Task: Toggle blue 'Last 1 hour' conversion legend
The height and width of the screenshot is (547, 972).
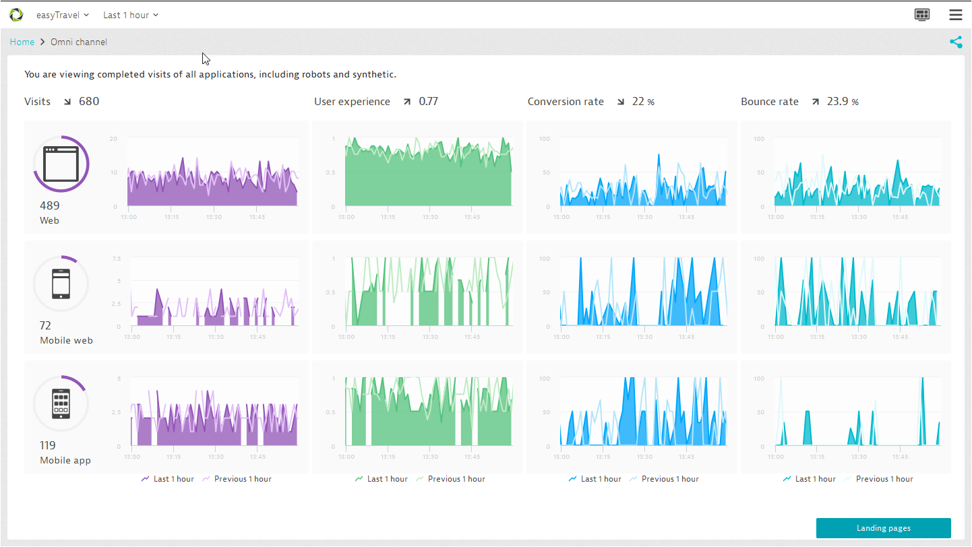Action: pos(595,479)
